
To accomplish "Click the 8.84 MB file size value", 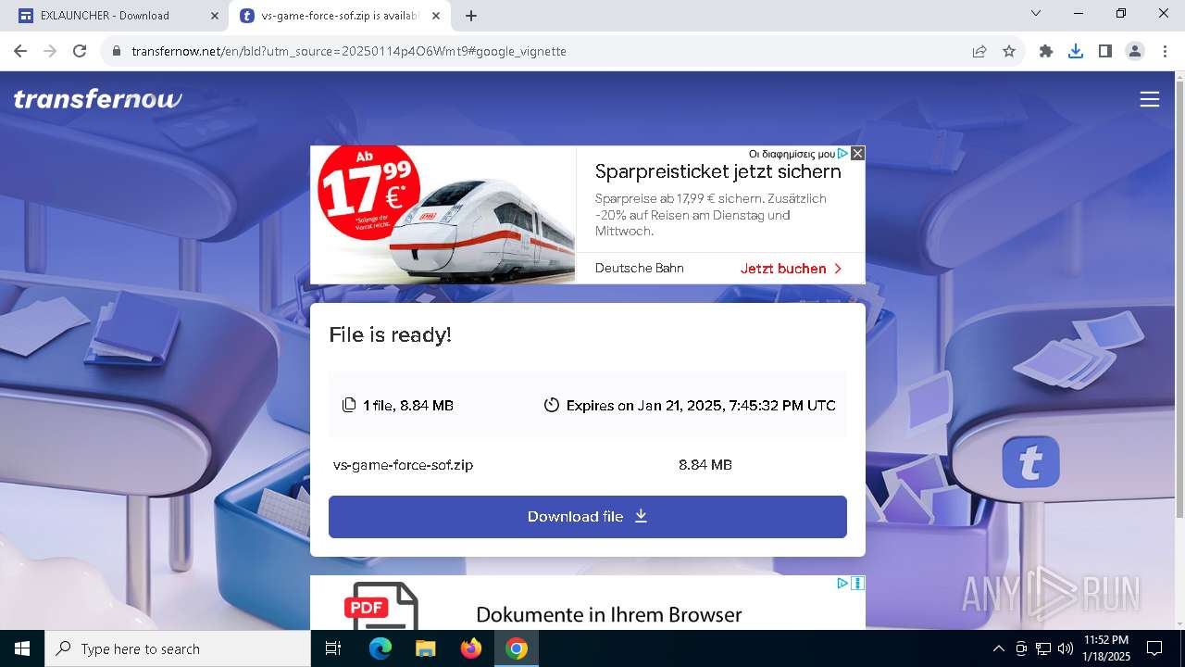I will coord(705,465).
